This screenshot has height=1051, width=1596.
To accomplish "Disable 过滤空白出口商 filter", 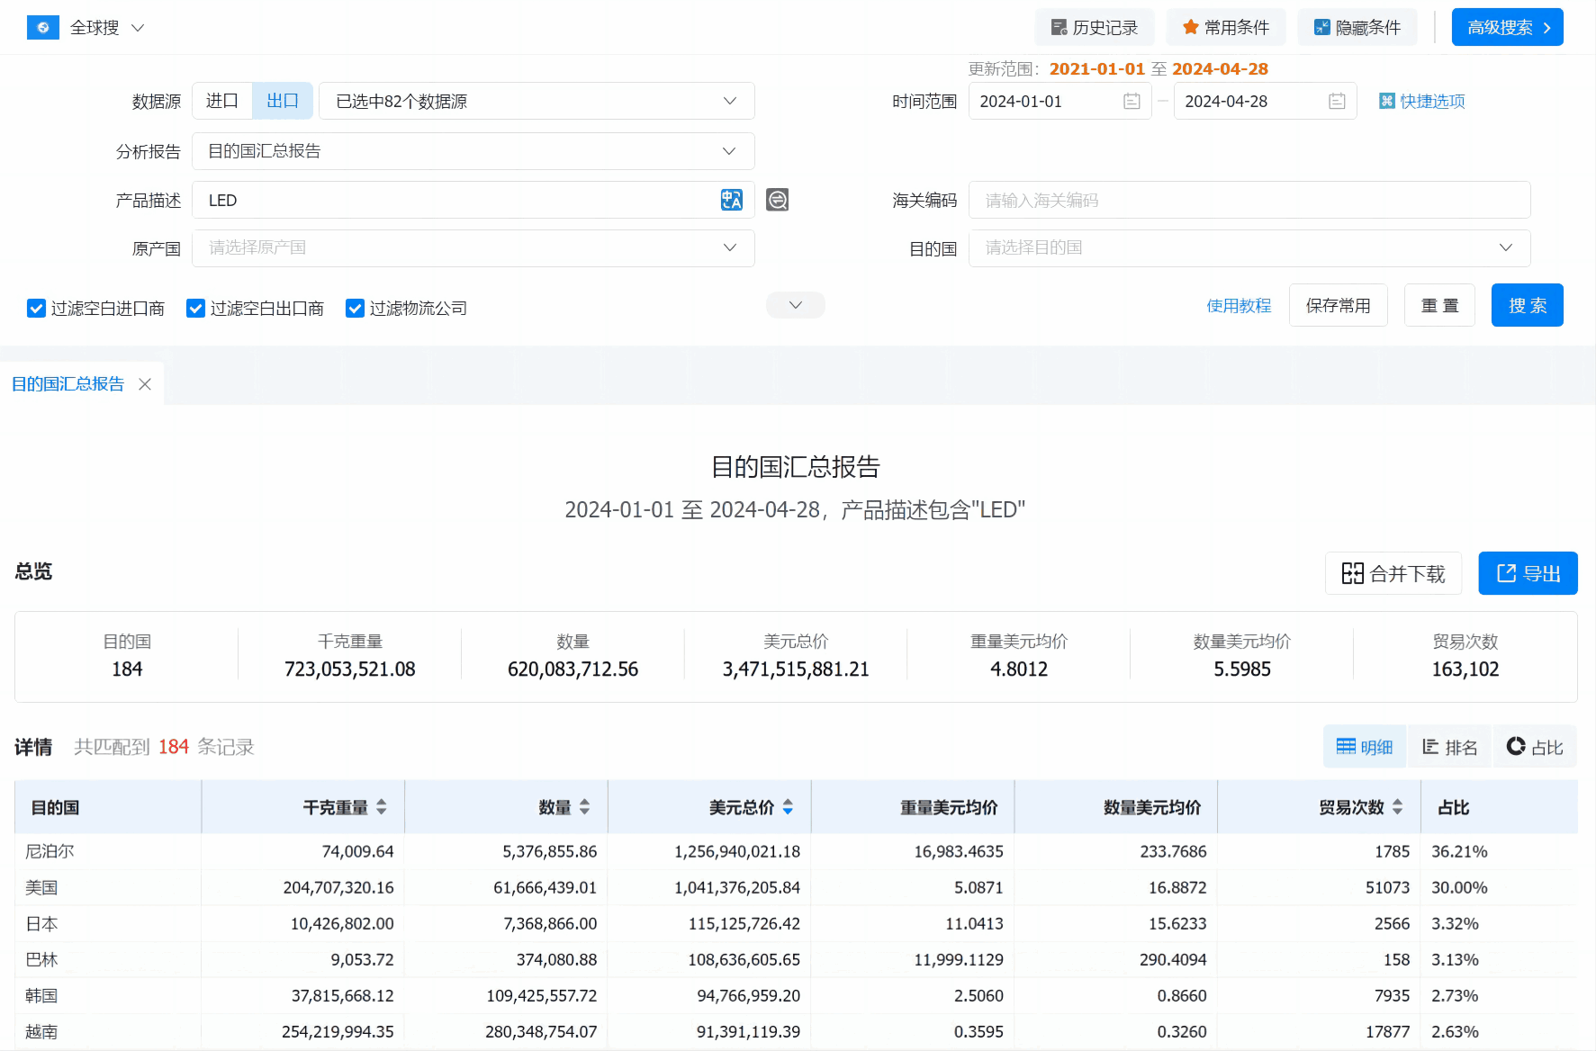I will pyautogui.click(x=195, y=308).
